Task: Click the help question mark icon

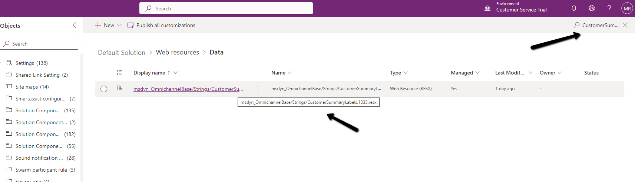Action: [x=609, y=8]
